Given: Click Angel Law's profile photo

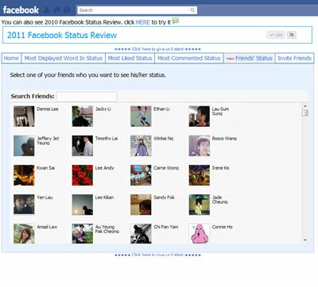Looking at the screenshot, I should 24,234.
